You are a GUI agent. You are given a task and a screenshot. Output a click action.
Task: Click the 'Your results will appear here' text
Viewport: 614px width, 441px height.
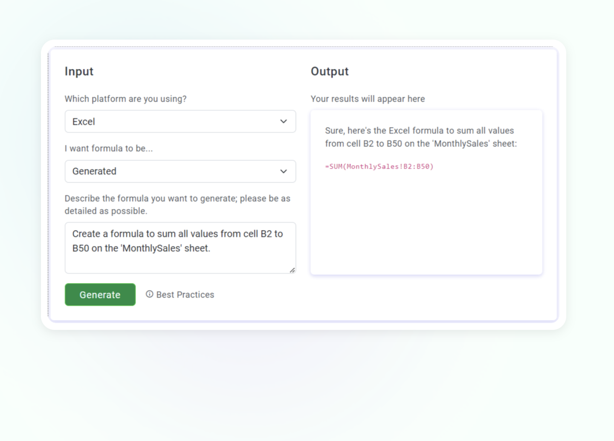pyautogui.click(x=368, y=98)
